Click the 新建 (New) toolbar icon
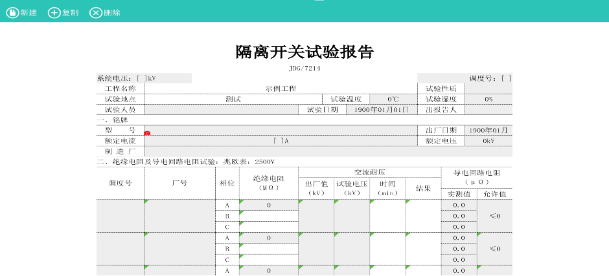The width and height of the screenshot is (609, 276). coord(13,12)
